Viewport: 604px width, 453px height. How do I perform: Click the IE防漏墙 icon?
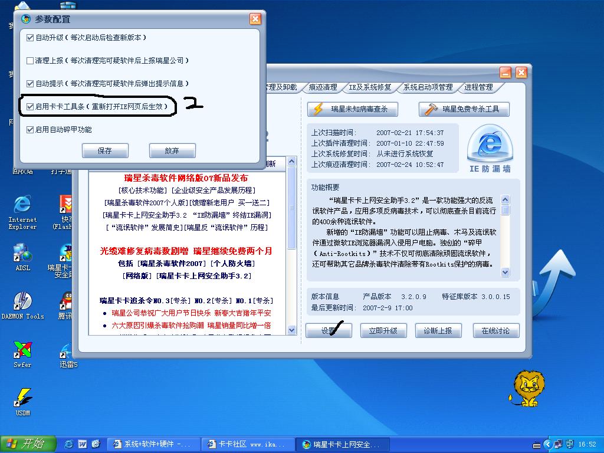(x=490, y=148)
